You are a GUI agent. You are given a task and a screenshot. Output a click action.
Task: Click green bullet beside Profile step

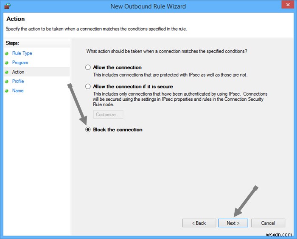tap(7, 81)
